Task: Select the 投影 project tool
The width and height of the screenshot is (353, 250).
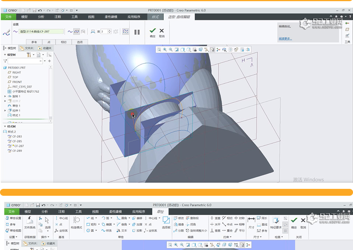Action: click(137, 230)
